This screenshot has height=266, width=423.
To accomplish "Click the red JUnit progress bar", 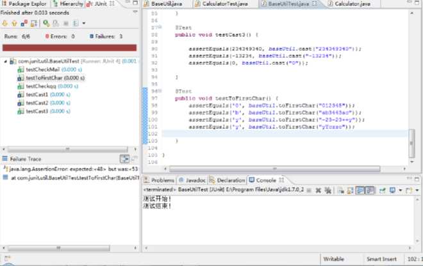I will coord(70,47).
